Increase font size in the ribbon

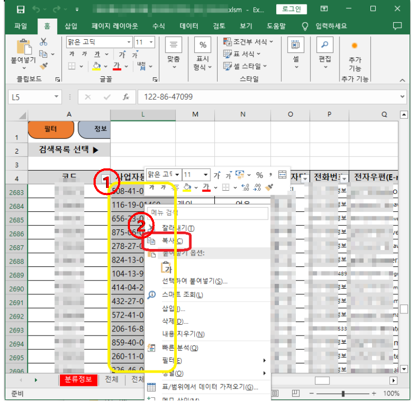[x=122, y=54]
